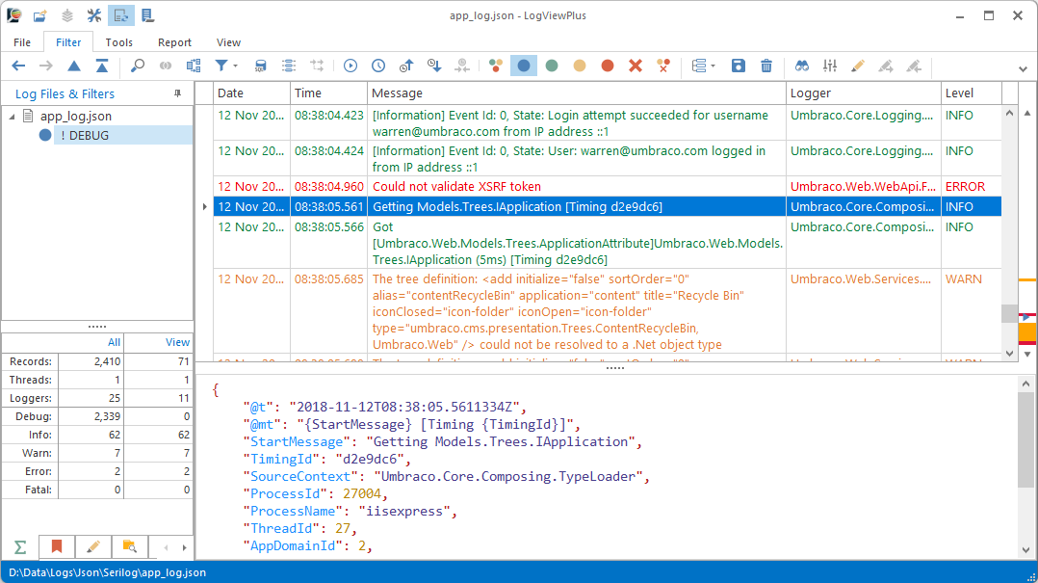Toggle the red X fatal level filter
Image resolution: width=1038 pixels, height=583 pixels.
[x=636, y=66]
